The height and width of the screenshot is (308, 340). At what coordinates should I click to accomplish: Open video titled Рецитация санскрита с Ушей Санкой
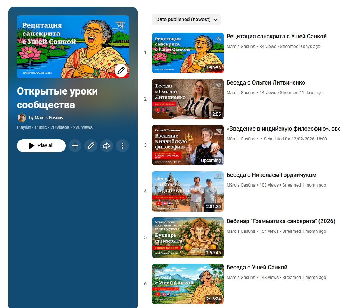click(276, 37)
